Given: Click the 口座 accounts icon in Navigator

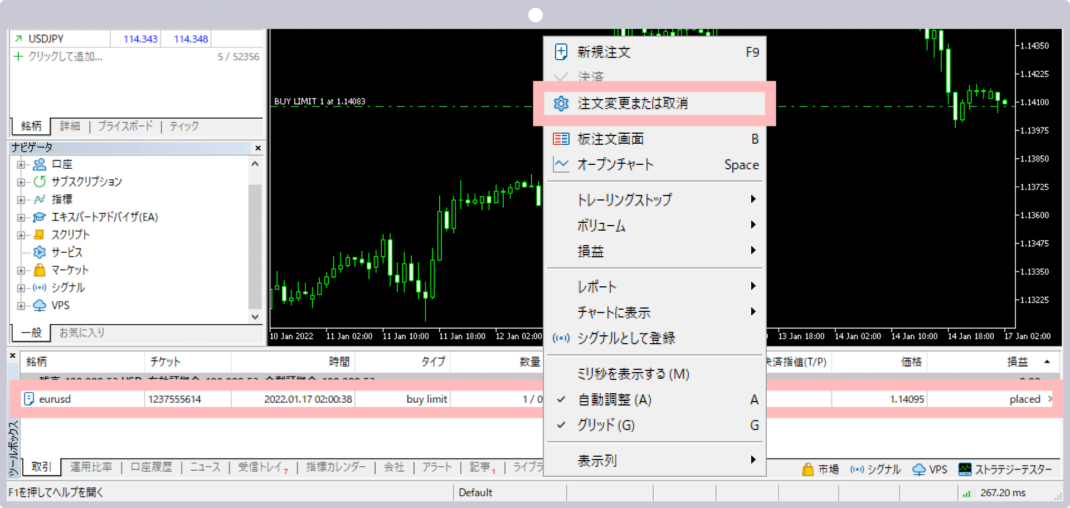Looking at the screenshot, I should click(x=40, y=164).
